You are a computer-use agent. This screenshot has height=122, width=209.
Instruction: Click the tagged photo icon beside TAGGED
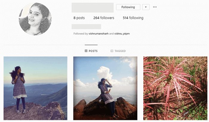[x=112, y=51]
